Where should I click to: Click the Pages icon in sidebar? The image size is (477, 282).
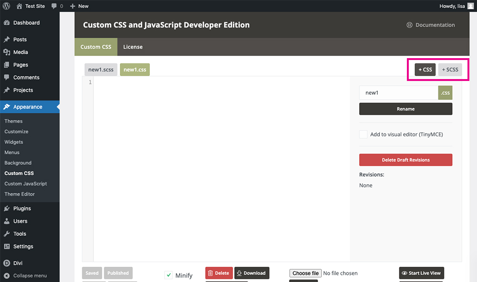point(7,65)
